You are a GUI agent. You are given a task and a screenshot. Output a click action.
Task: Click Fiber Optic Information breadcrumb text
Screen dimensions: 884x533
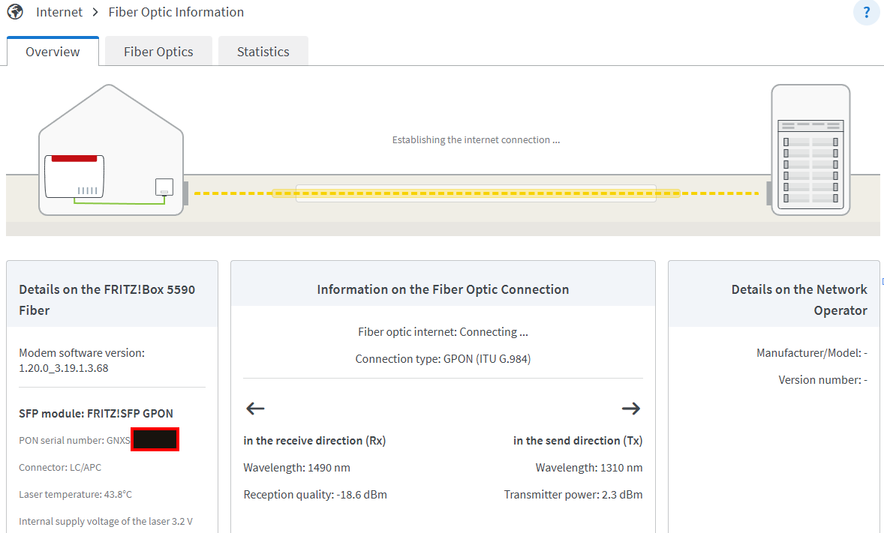[176, 12]
